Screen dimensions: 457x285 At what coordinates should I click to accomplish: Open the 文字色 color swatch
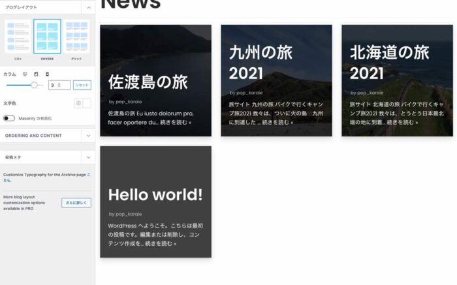(x=87, y=103)
